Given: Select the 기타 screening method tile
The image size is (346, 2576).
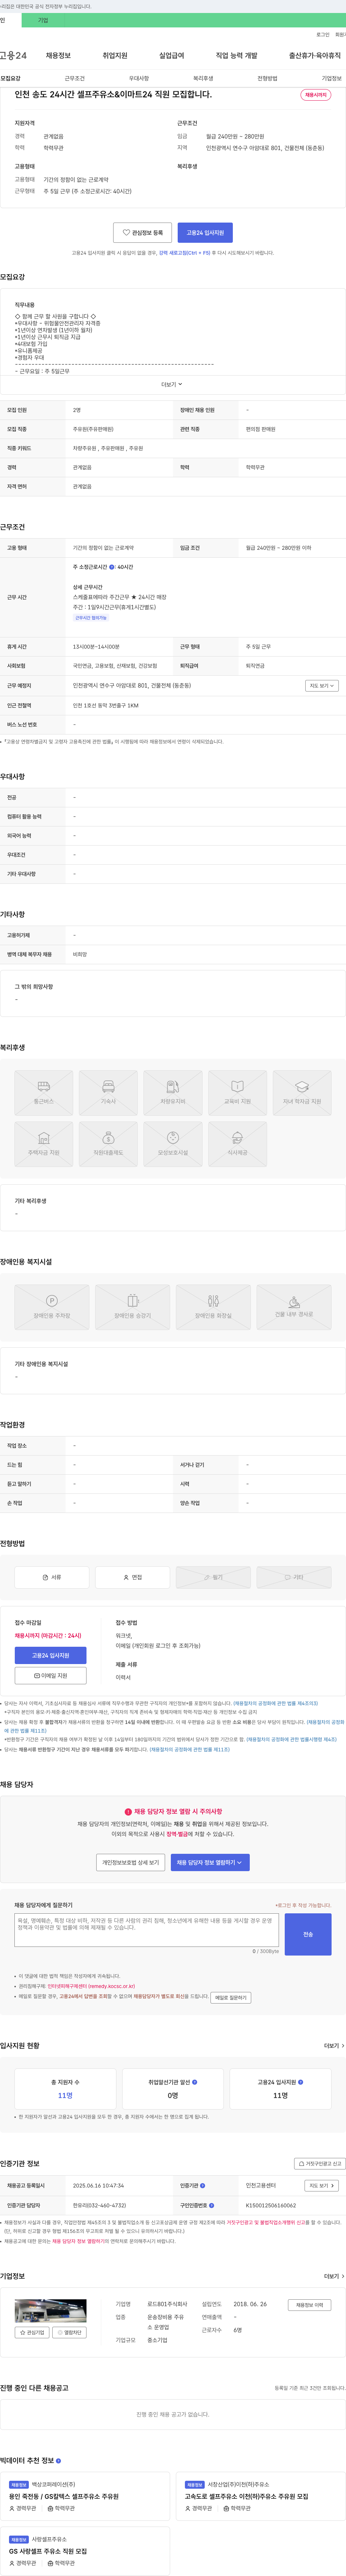Looking at the screenshot, I should [294, 1577].
